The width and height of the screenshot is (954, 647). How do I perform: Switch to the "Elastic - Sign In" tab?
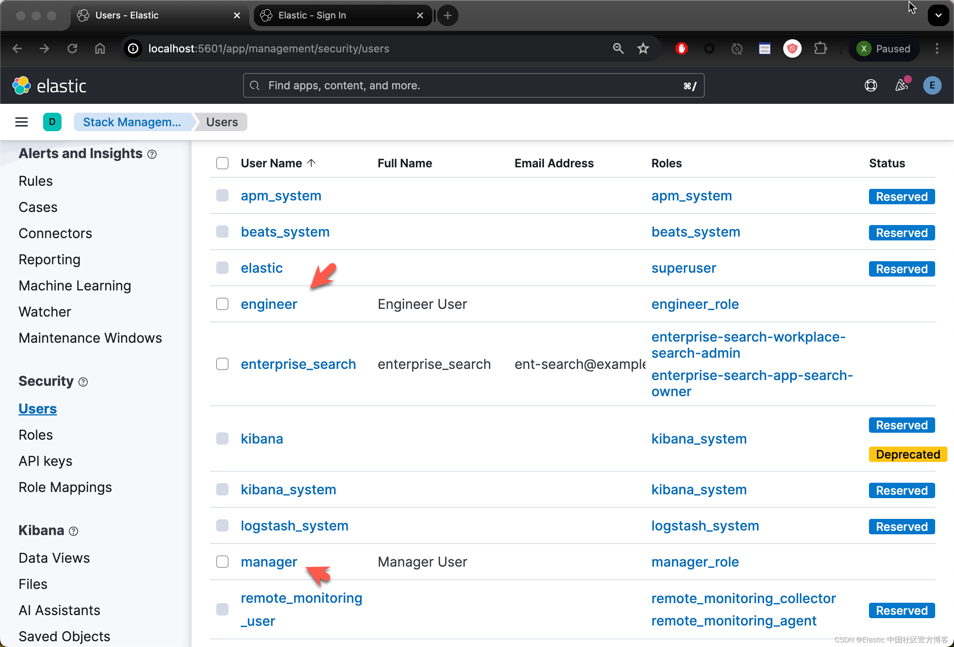tap(312, 15)
